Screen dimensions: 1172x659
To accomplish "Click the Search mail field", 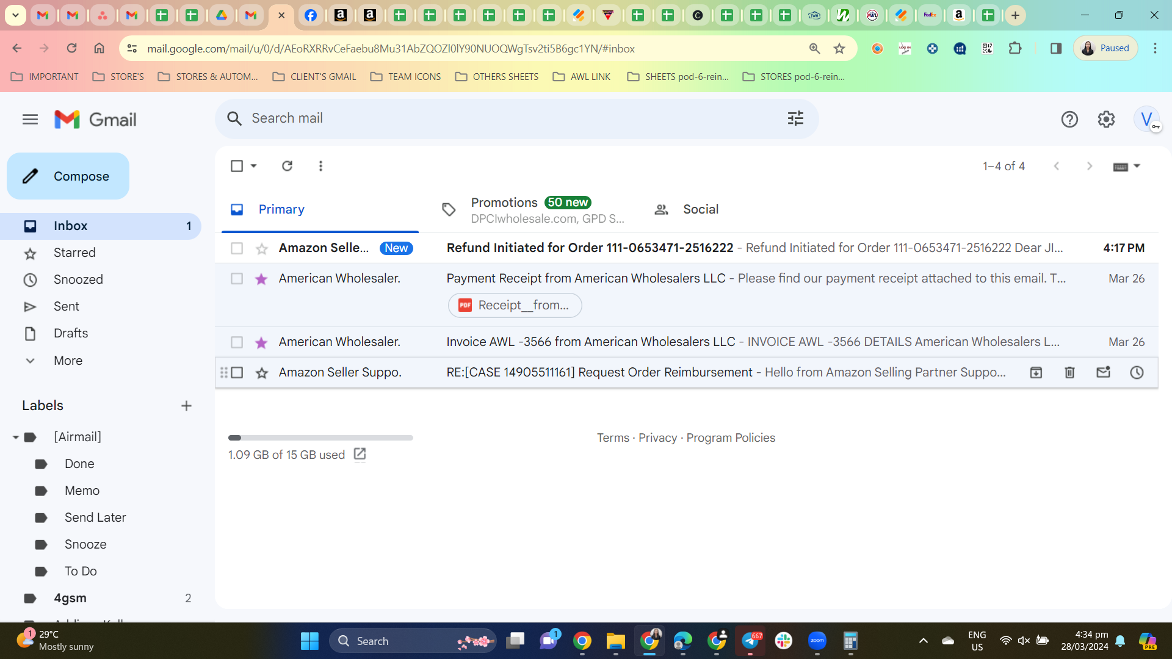I will pos(516,118).
